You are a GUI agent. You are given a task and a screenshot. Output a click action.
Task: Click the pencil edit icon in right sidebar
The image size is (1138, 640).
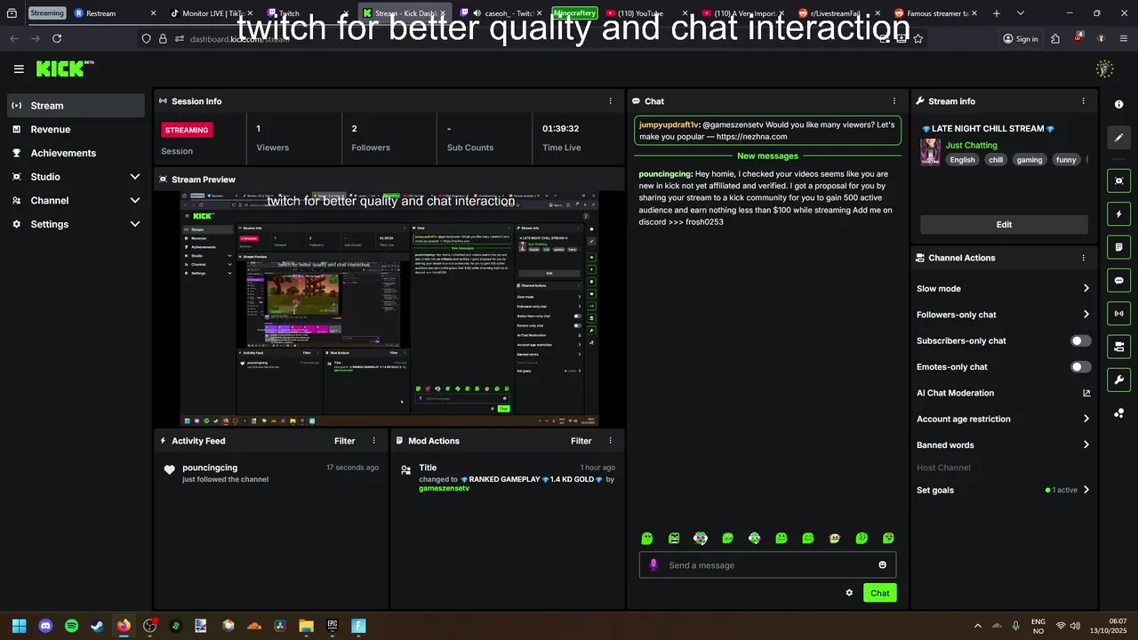point(1118,137)
